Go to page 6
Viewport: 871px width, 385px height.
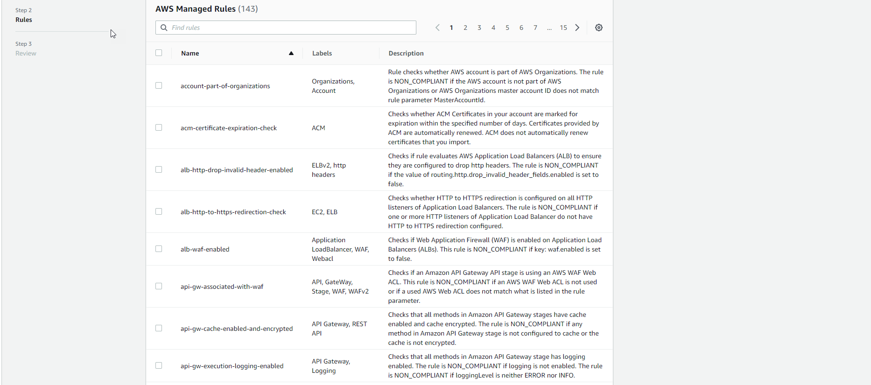[x=521, y=28]
